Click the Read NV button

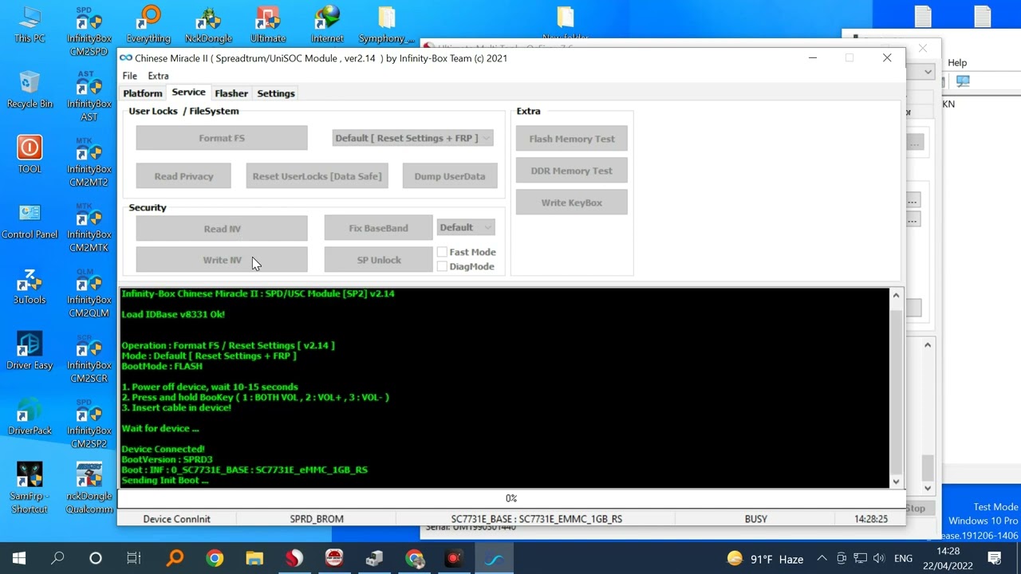222,229
